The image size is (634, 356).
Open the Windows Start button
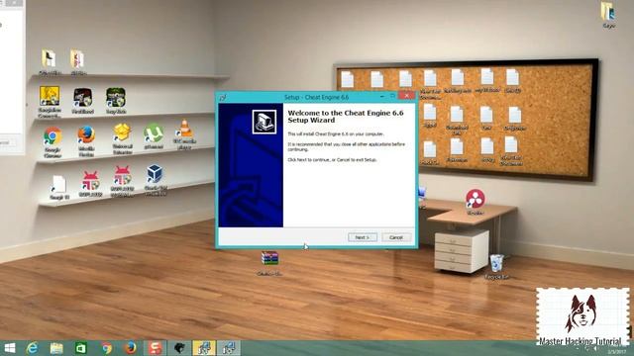(x=9, y=348)
